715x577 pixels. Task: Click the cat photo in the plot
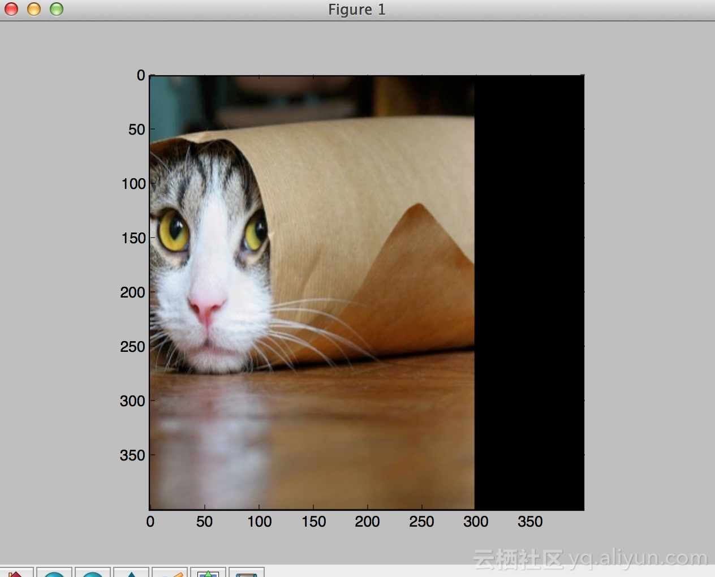pyautogui.click(x=312, y=292)
